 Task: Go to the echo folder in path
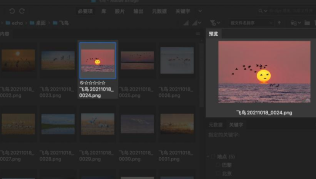coord(14,23)
